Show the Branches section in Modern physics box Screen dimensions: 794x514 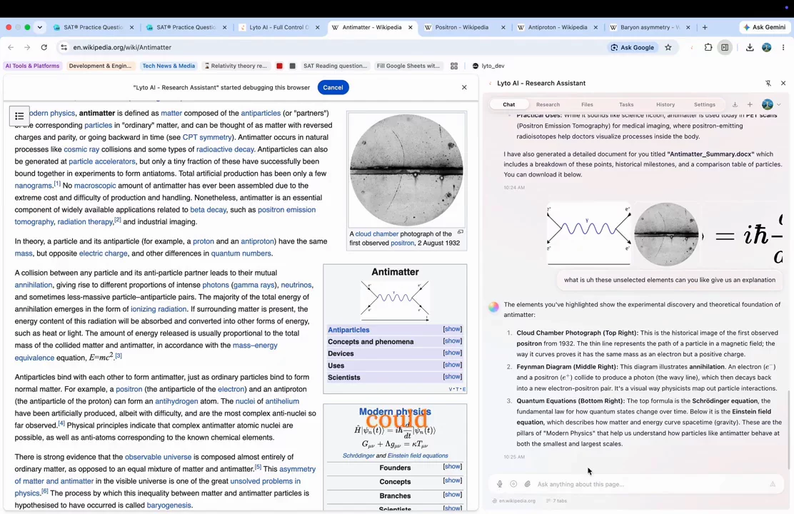pos(452,495)
